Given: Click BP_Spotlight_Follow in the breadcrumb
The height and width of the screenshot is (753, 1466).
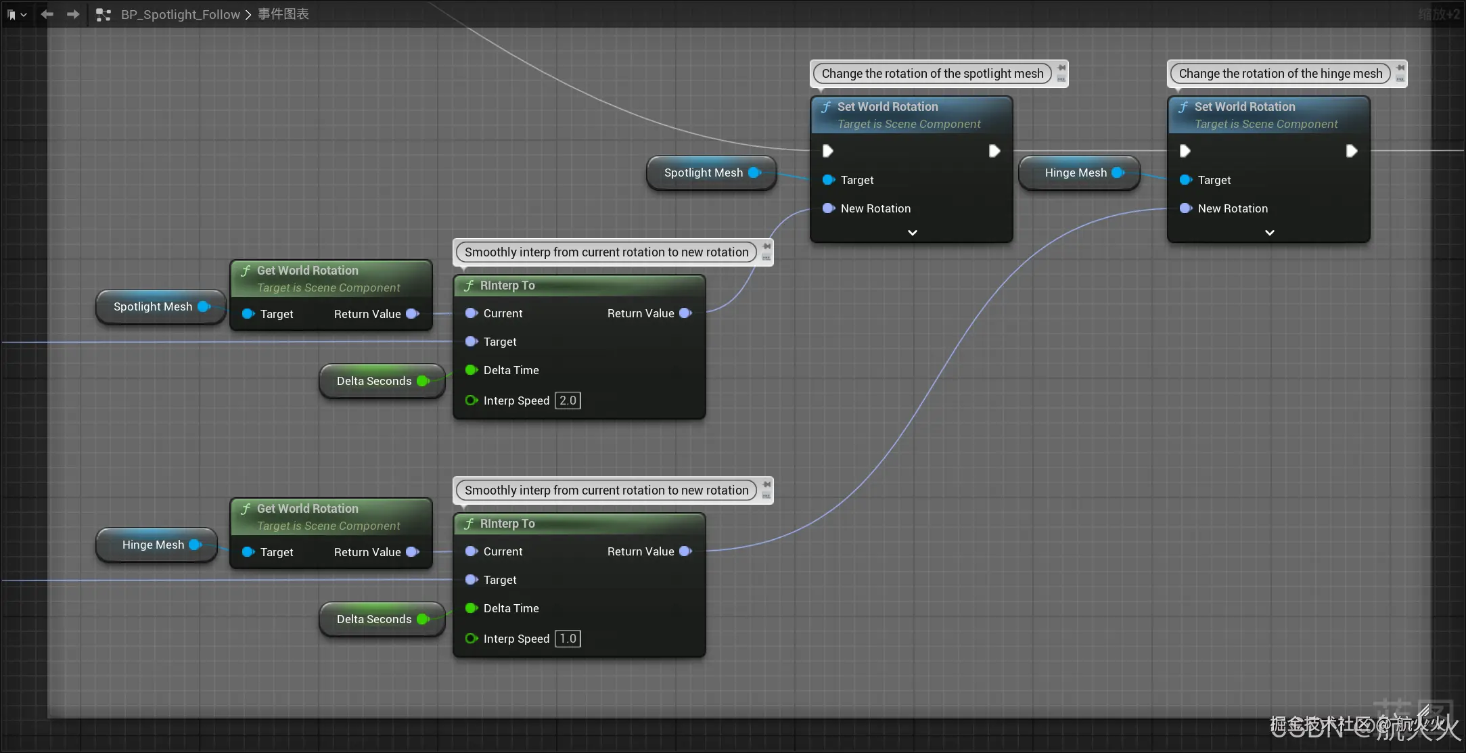Looking at the screenshot, I should click(x=180, y=14).
